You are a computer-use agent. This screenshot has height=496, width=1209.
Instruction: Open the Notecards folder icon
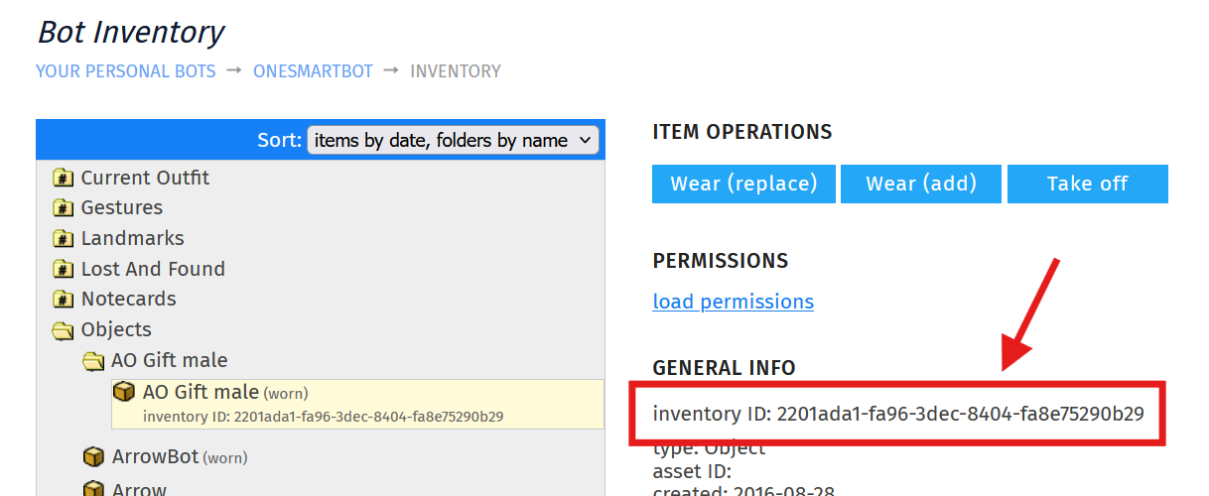63,300
